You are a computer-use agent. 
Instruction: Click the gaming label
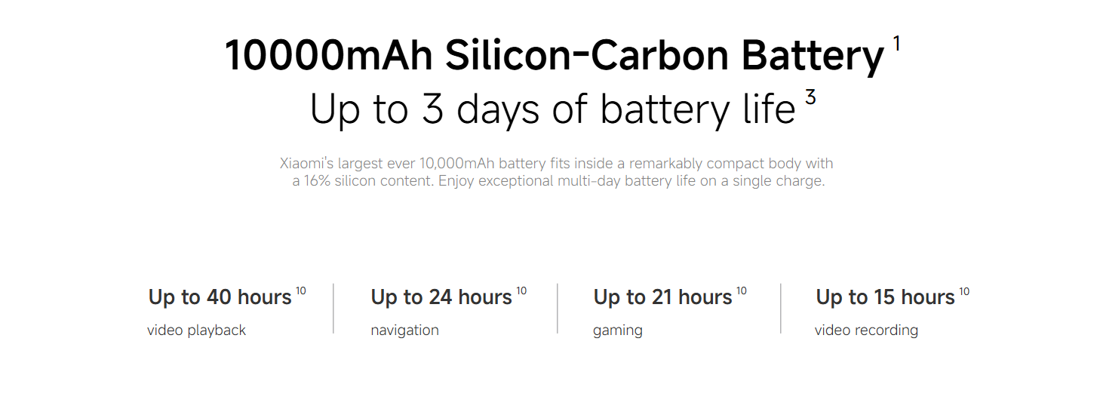point(617,331)
